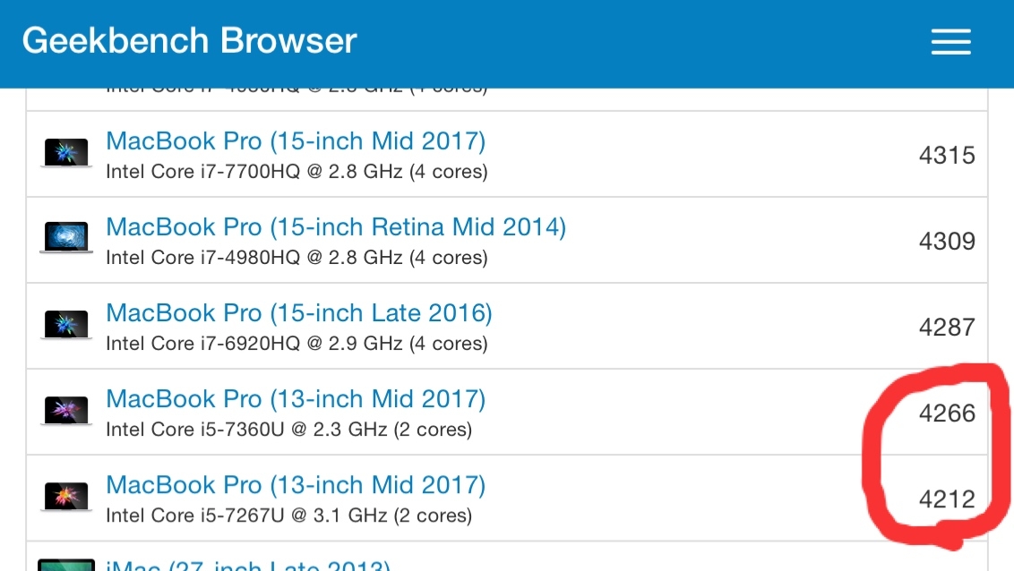This screenshot has width=1014, height=571.
Task: Select the circled 4266 score
Action: [947, 413]
